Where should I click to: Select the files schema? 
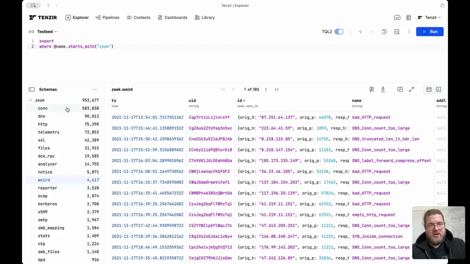coord(64,148)
